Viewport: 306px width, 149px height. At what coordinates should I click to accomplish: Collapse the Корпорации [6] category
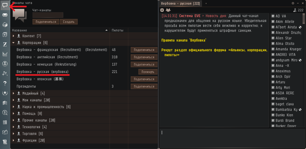tap(13, 43)
